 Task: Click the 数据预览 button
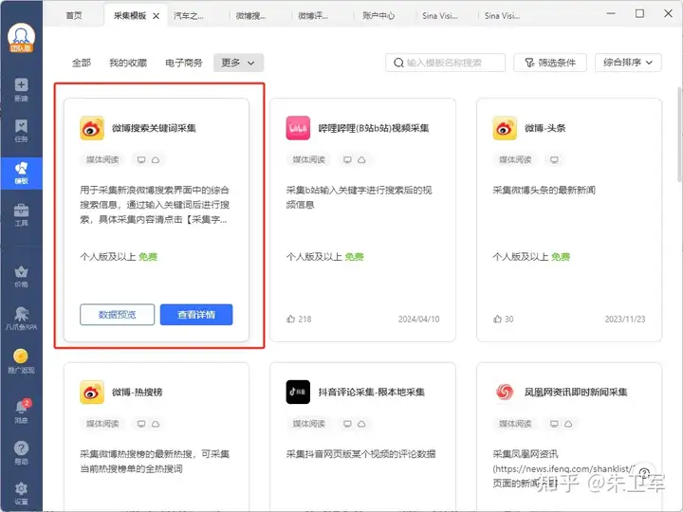[118, 315]
